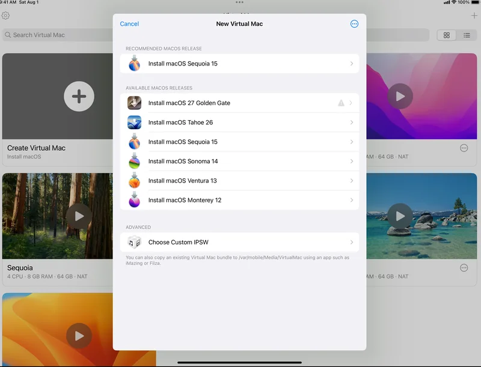The width and height of the screenshot is (481, 367).
Task: Select Choose Custom IPSW
Action: 239,242
